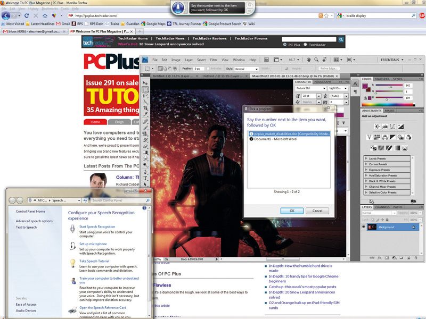Viewport: 426px width, 319px height.
Task: Open the Futura Std font family dropdown
Action: point(311,88)
